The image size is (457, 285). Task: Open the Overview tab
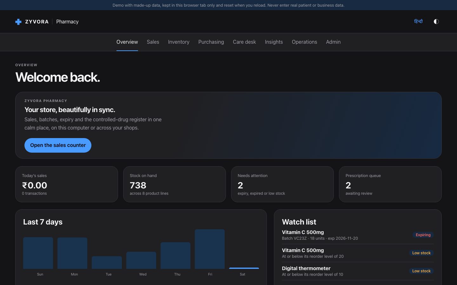click(x=127, y=42)
